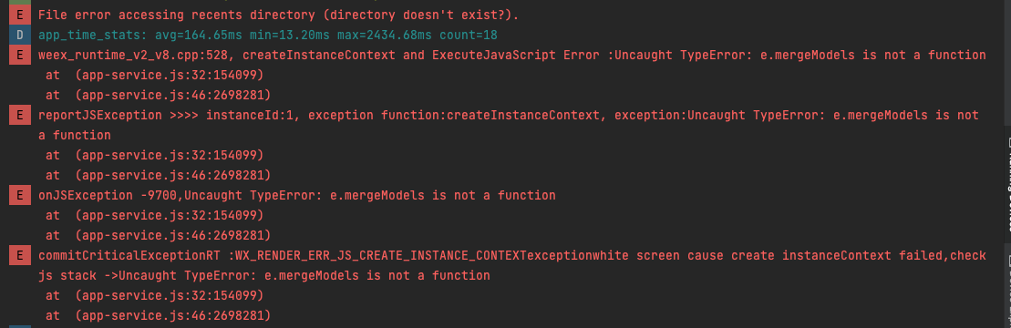Click app-service.js:32:154099 under the weex_runtime error
Viewport: 1011px width, 328px height.
coord(170,76)
